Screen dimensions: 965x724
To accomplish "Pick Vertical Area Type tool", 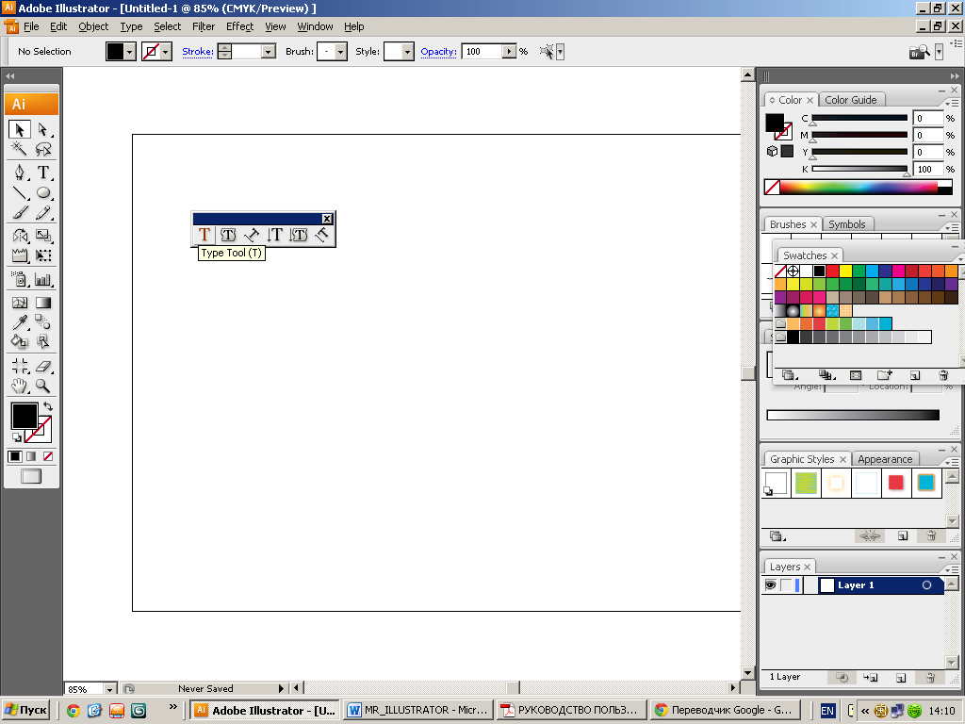I will coord(299,235).
